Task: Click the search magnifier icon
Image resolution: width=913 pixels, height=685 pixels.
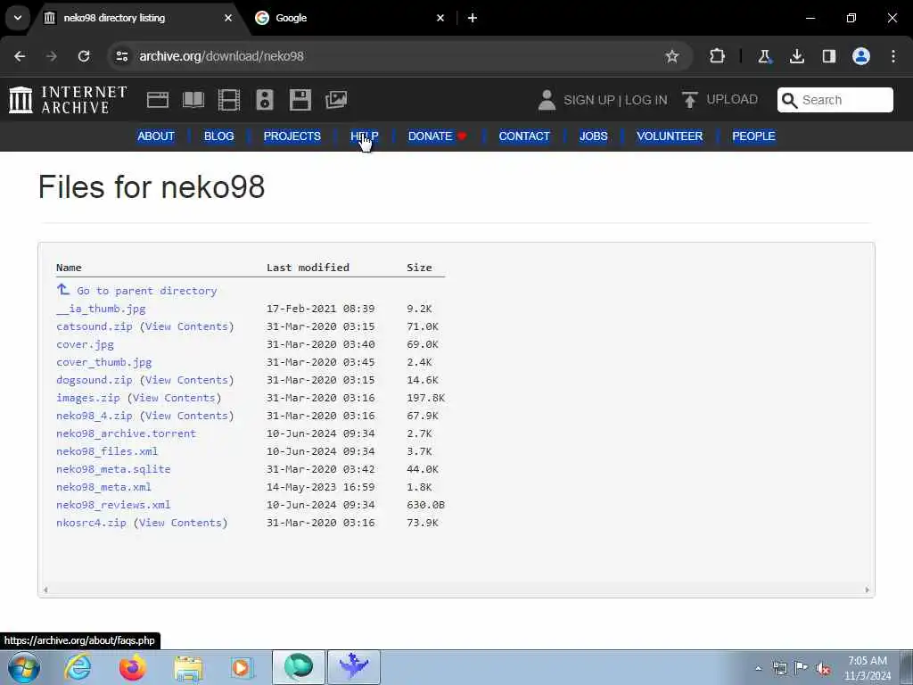Action: click(x=789, y=100)
